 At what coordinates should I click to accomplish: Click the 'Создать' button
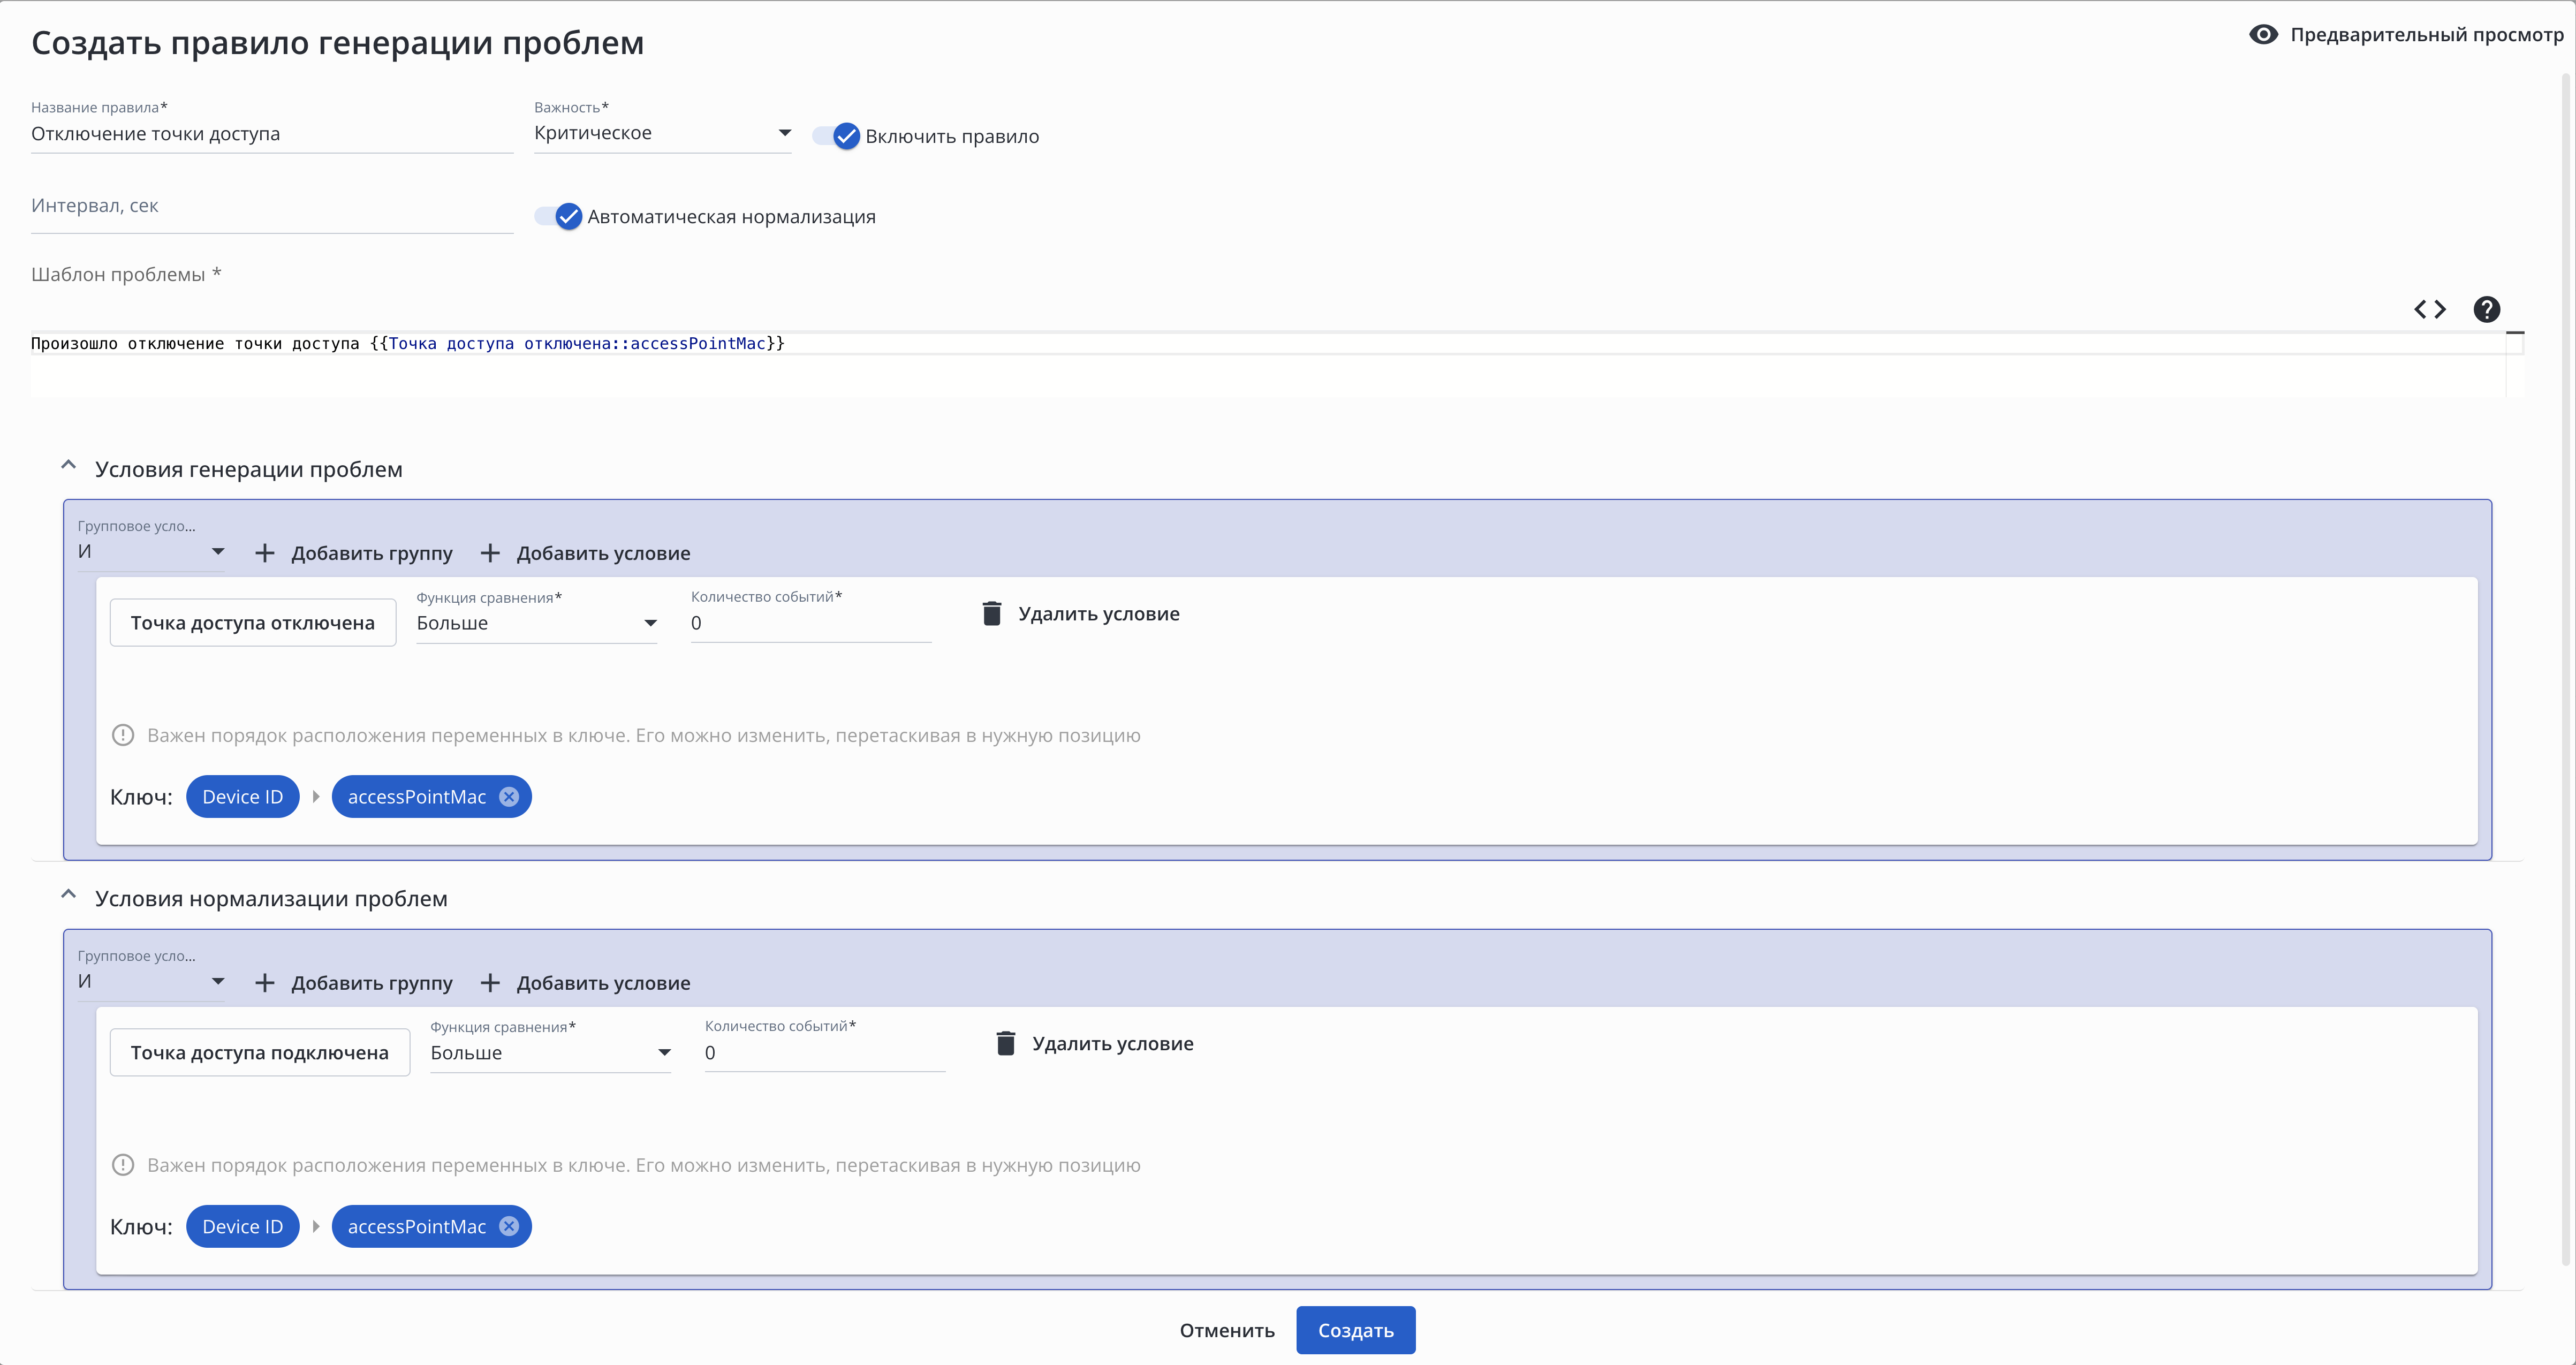pos(1355,1331)
